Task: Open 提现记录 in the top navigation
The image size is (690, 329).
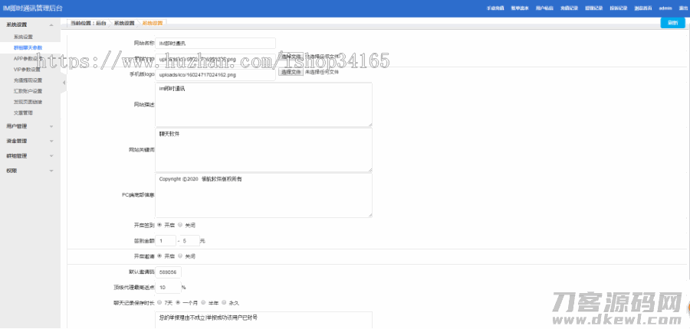Action: 594,8
